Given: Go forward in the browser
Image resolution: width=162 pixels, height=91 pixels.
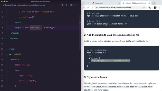Looking at the screenshot, I should click(x=88, y=8).
